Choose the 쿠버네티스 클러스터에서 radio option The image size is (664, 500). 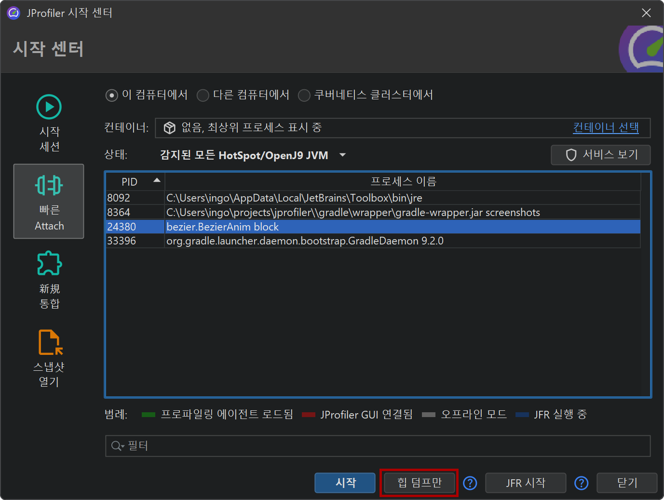pos(304,95)
